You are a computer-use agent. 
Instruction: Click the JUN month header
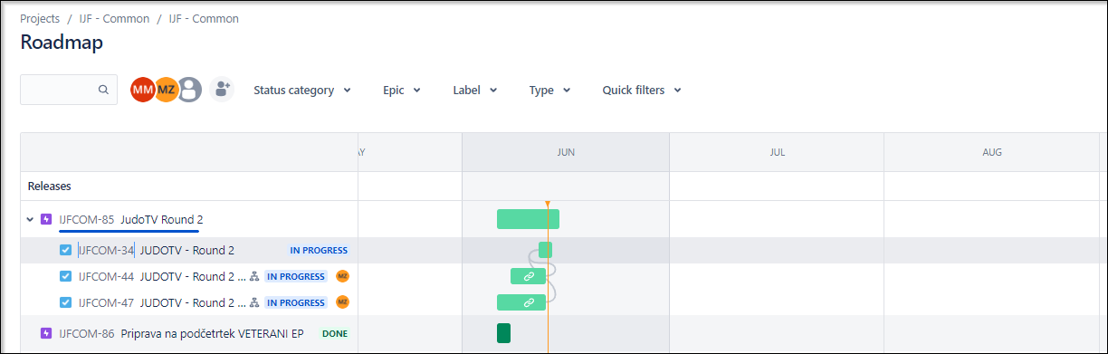(566, 152)
